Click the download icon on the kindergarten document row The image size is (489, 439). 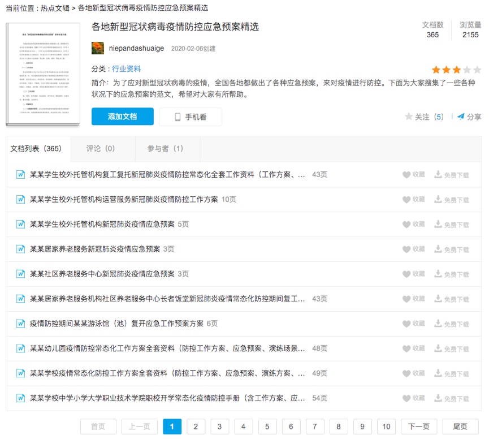tap(438, 348)
